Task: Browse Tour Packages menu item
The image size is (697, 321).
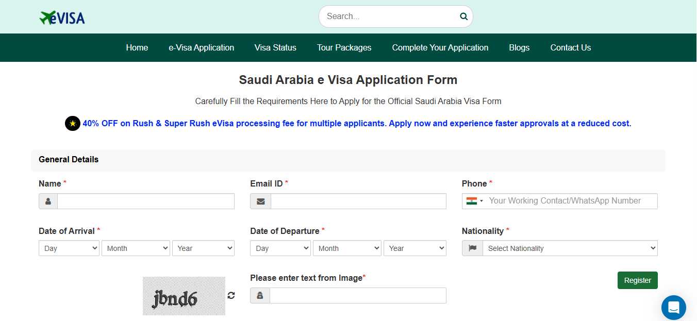Action: coord(344,47)
